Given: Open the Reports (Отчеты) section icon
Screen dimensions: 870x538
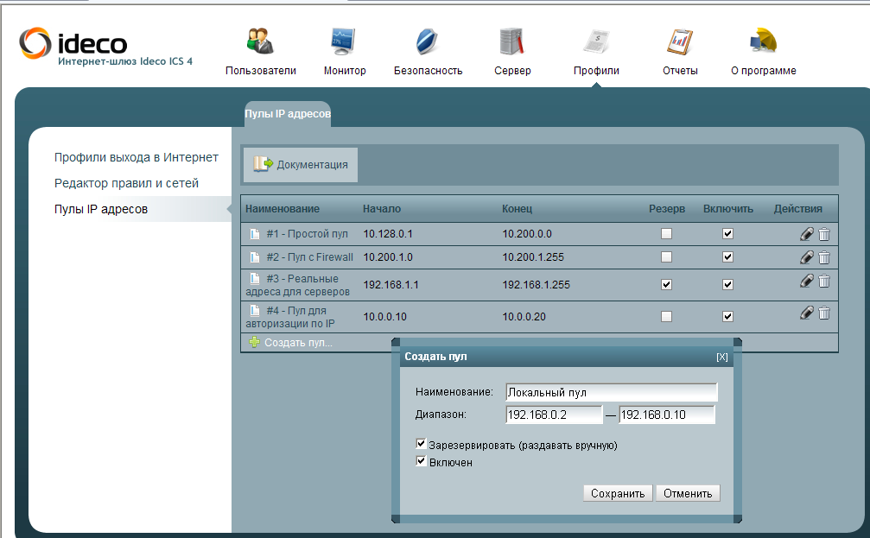Looking at the screenshot, I should (x=680, y=42).
